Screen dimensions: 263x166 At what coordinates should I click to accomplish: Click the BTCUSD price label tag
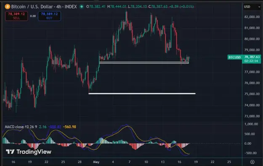point(235,57)
